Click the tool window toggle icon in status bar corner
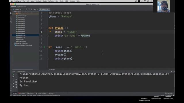The width and height of the screenshot is (184, 103). tap(11, 95)
